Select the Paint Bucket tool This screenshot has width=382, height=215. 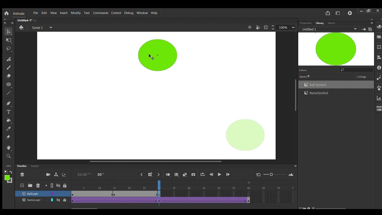(x=9, y=120)
